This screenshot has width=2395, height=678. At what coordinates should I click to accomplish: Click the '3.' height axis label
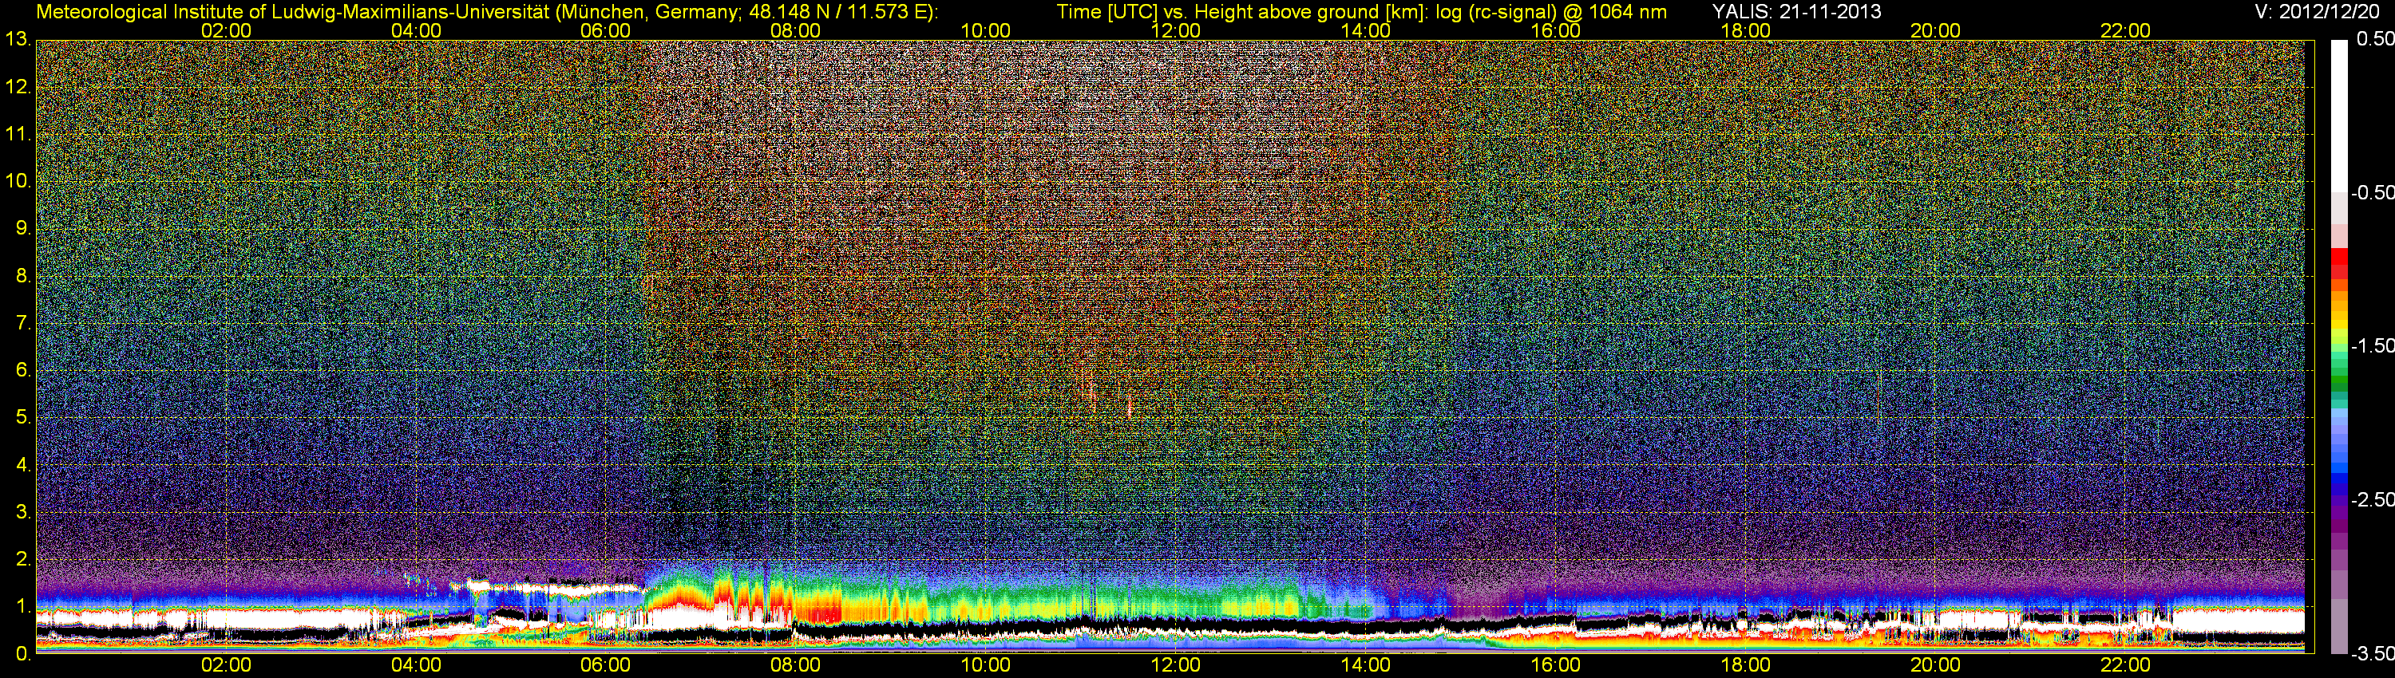tap(23, 512)
